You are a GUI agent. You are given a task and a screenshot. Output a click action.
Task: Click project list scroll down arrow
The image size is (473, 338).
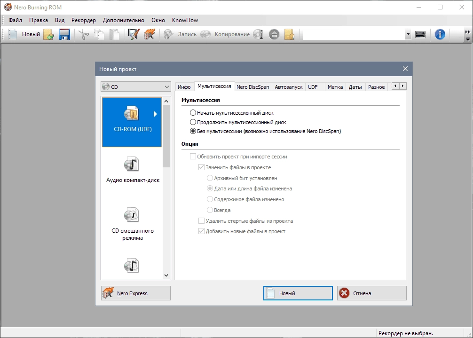(x=166, y=275)
